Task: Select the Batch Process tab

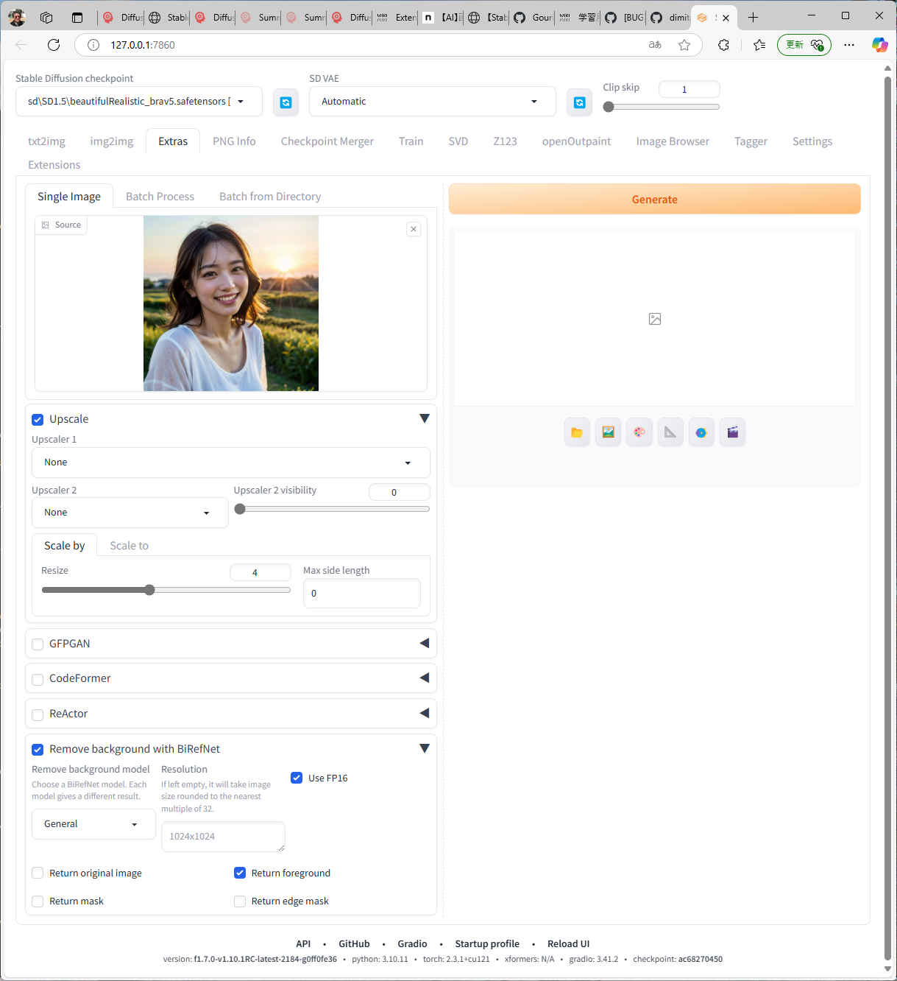Action: point(160,197)
